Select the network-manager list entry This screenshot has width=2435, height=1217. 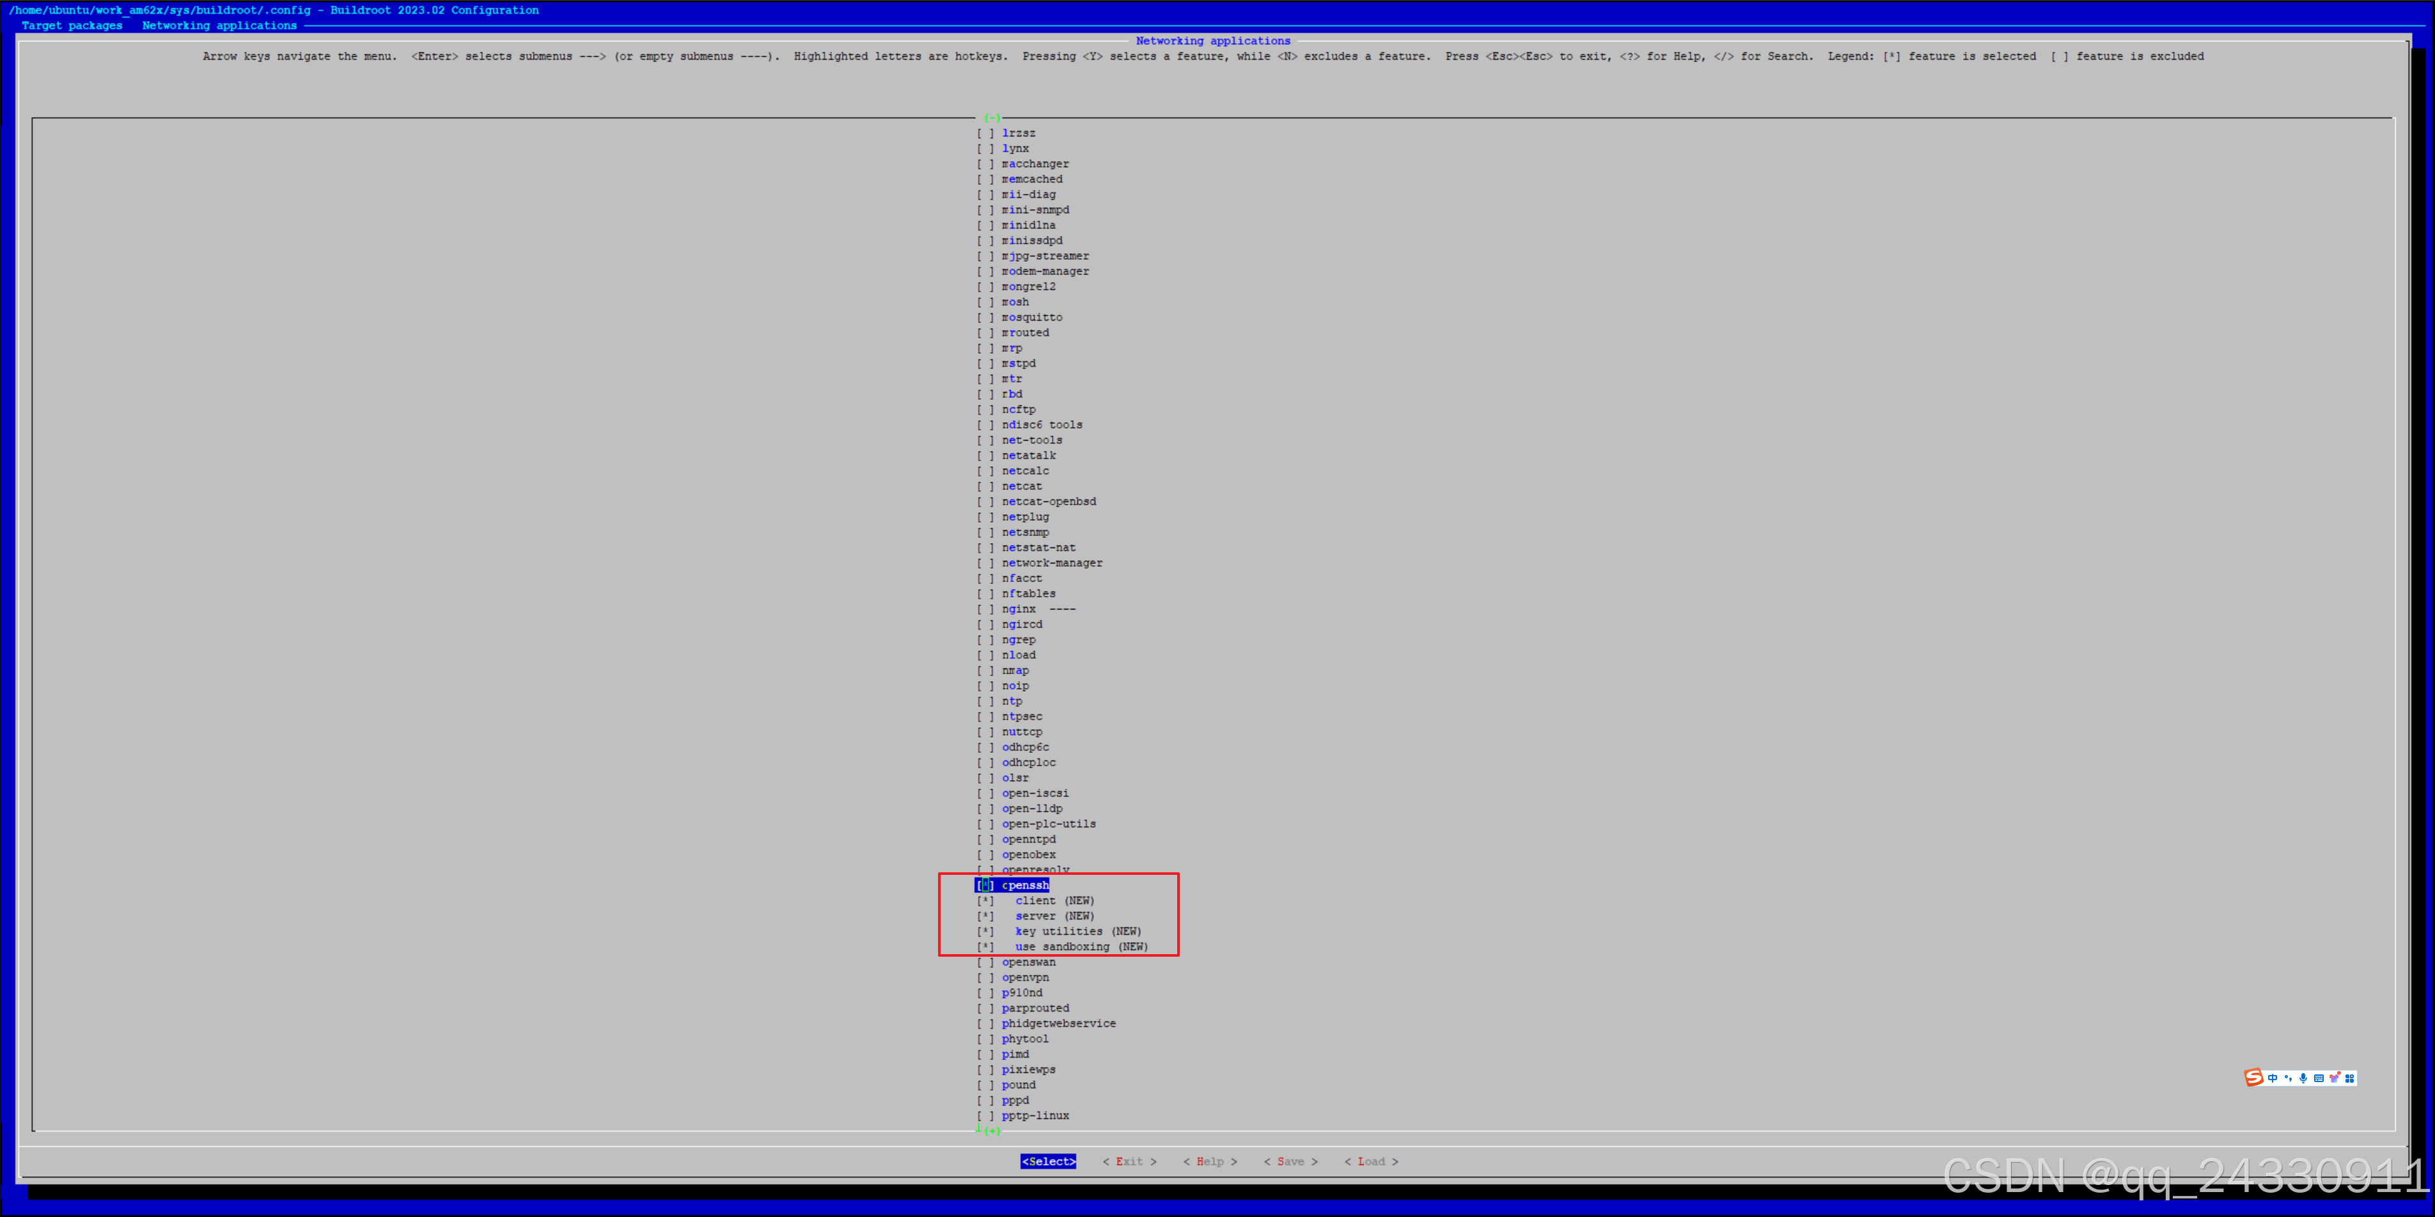pyautogui.click(x=1051, y=563)
